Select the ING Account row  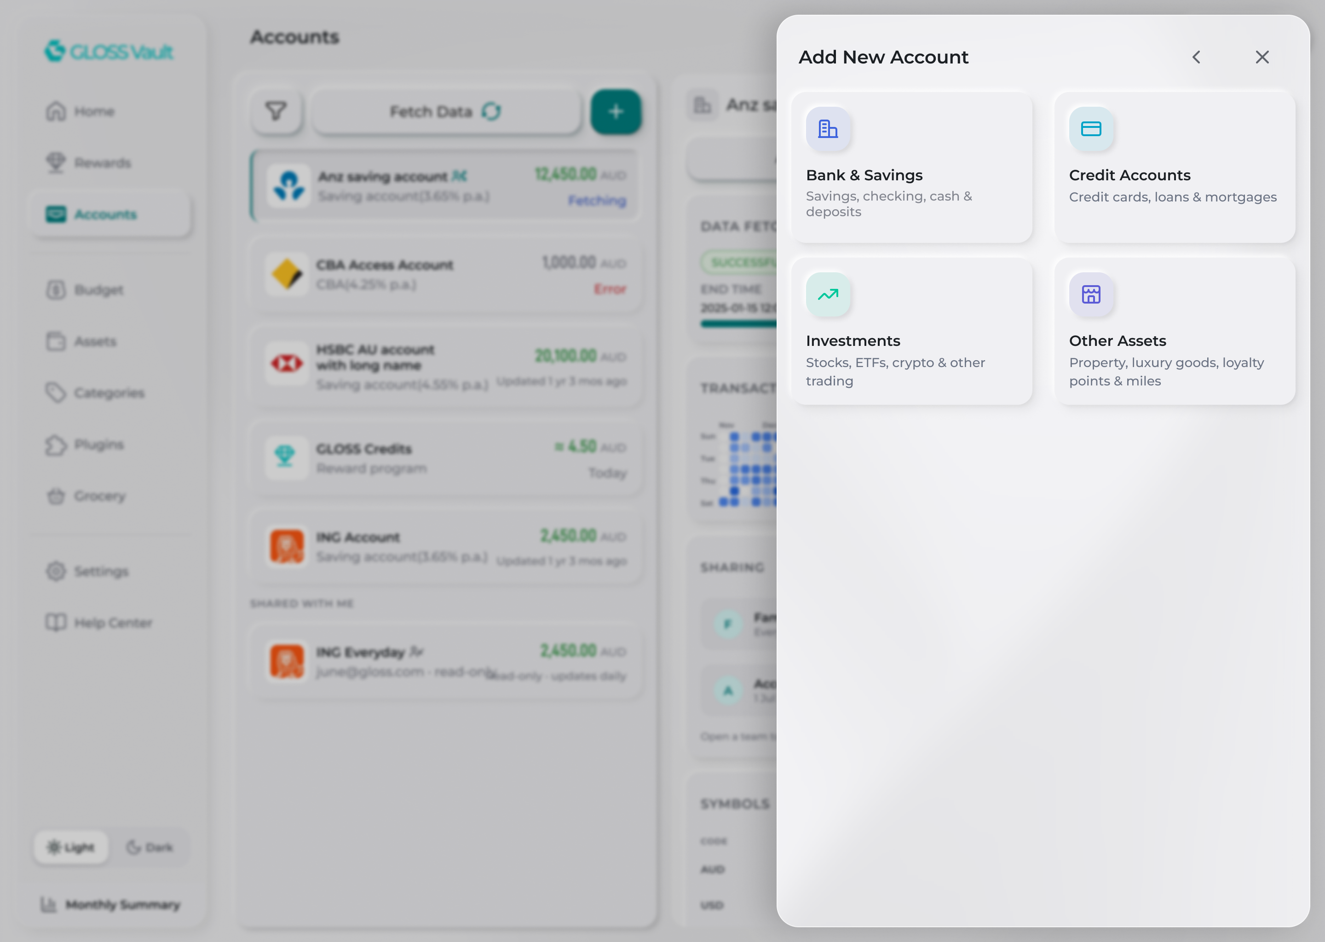click(445, 546)
